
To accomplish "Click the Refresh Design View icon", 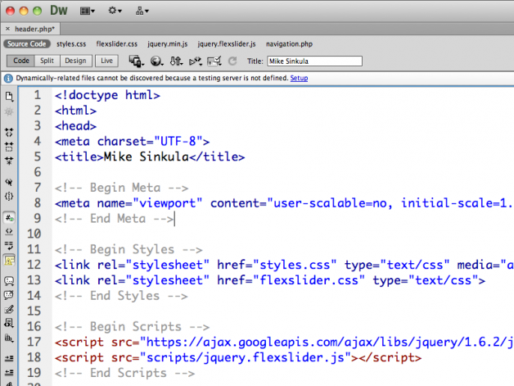I will pyautogui.click(x=232, y=61).
